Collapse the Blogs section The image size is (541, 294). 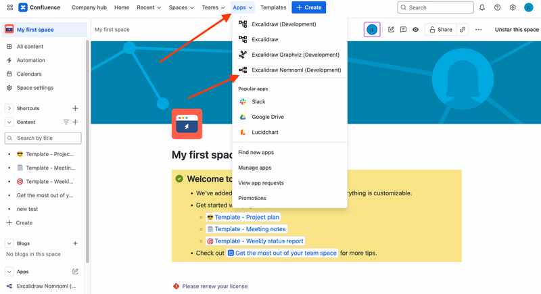(9, 243)
